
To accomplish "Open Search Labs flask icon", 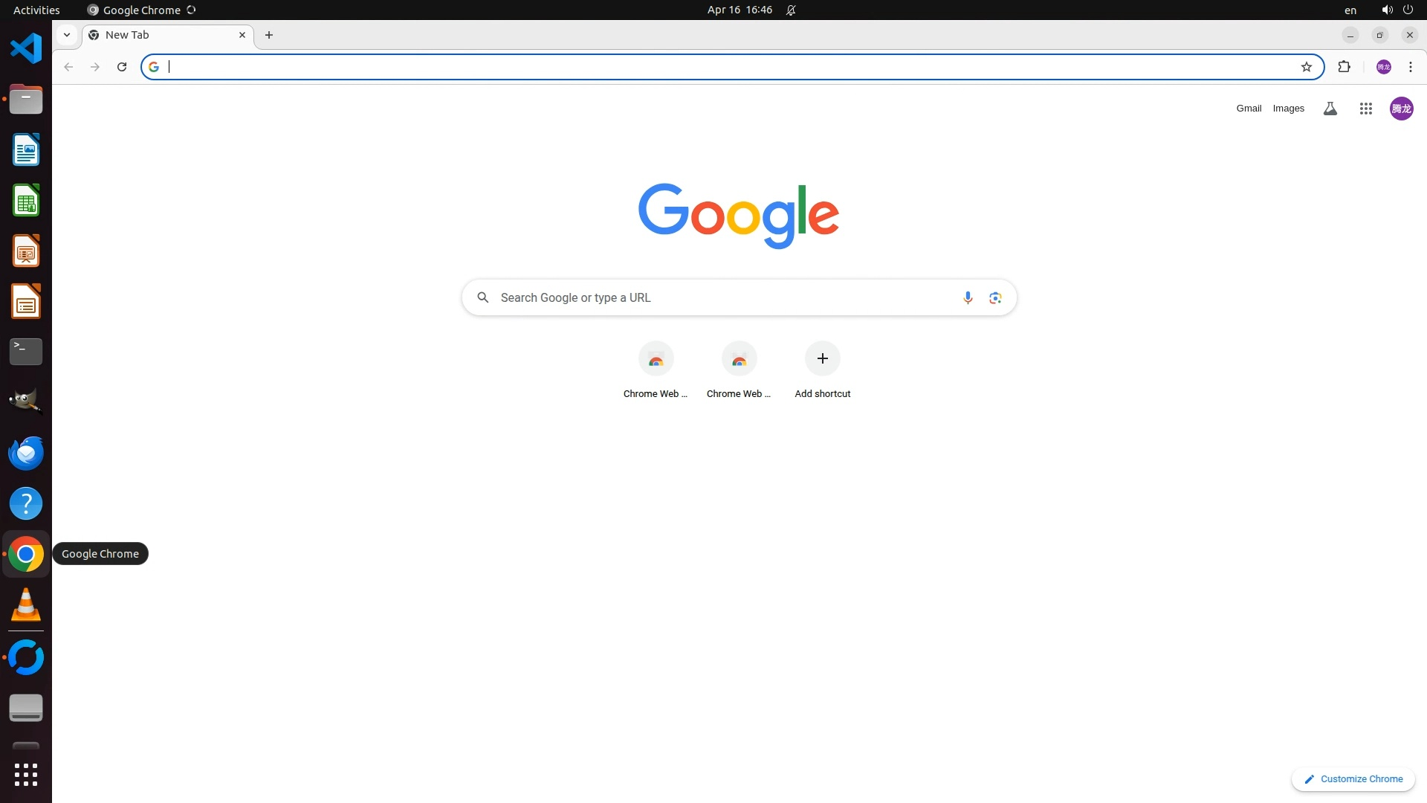I will click(x=1330, y=109).
